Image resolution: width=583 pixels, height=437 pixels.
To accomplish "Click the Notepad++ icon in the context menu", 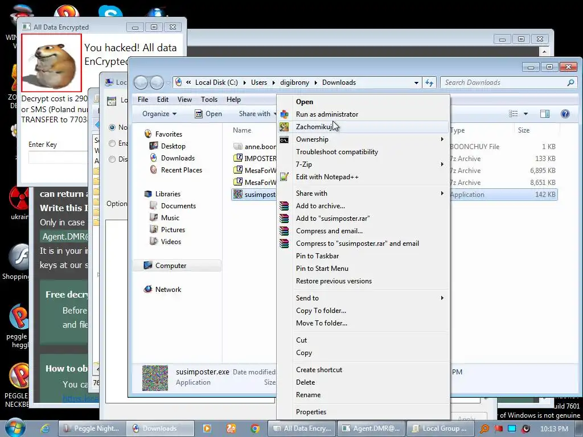I will (x=284, y=177).
